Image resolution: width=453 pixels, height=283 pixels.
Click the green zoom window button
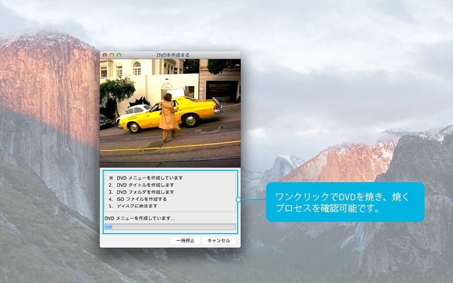[x=119, y=55]
